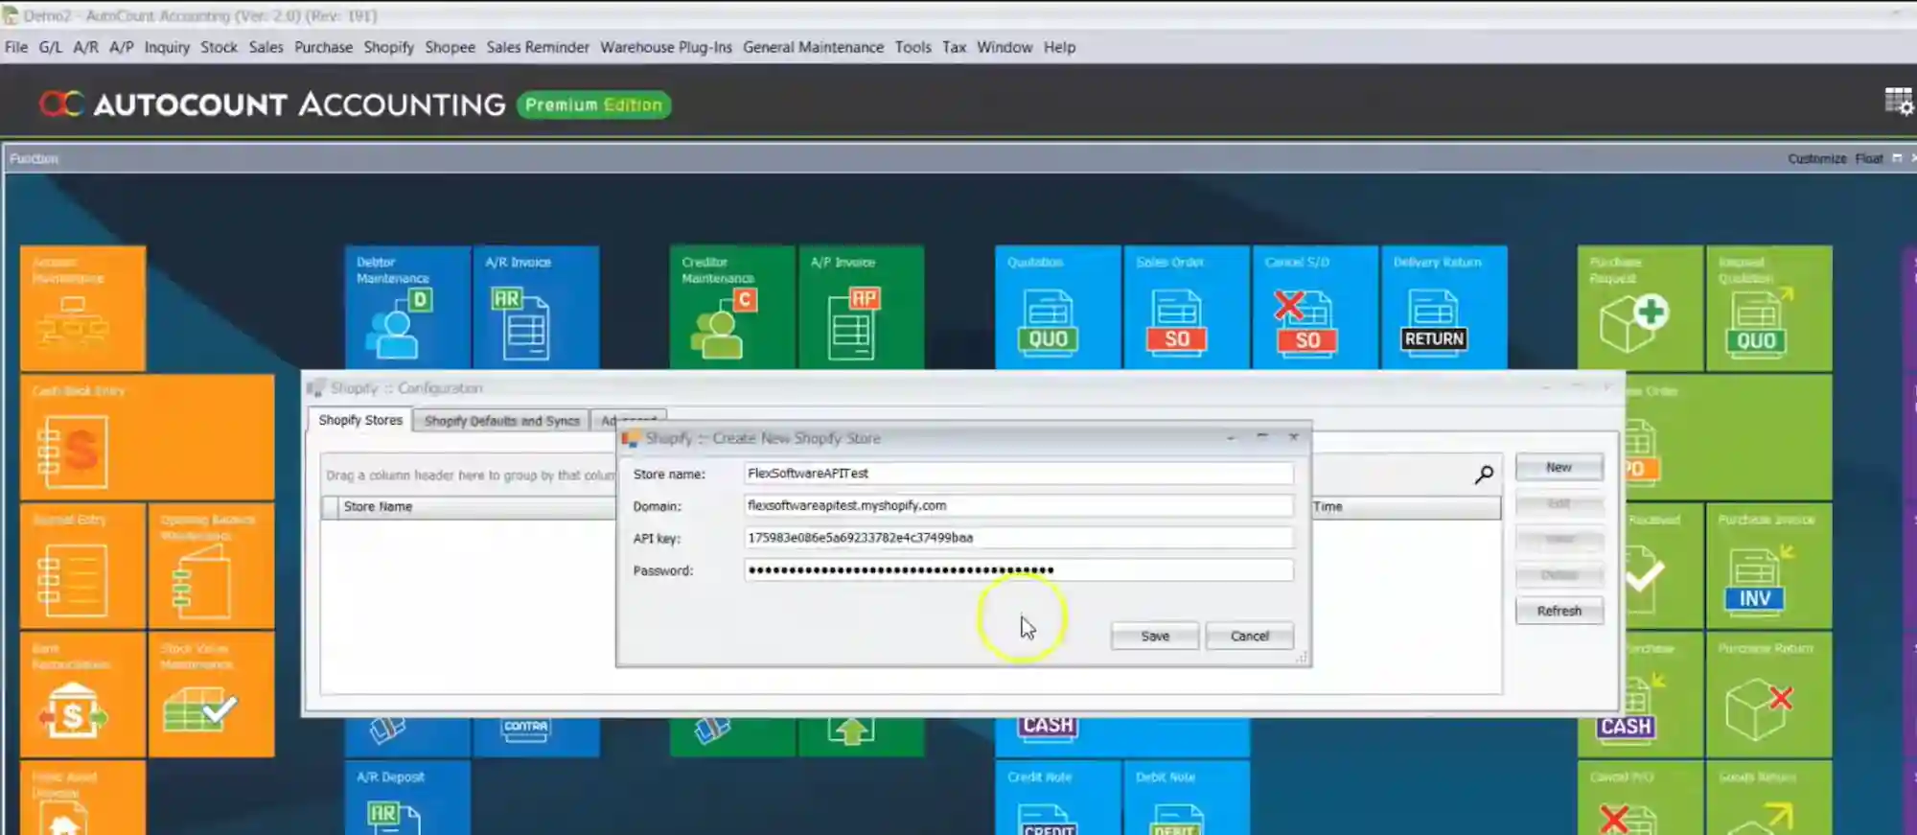Open the A/R Deposit tile

(x=407, y=798)
